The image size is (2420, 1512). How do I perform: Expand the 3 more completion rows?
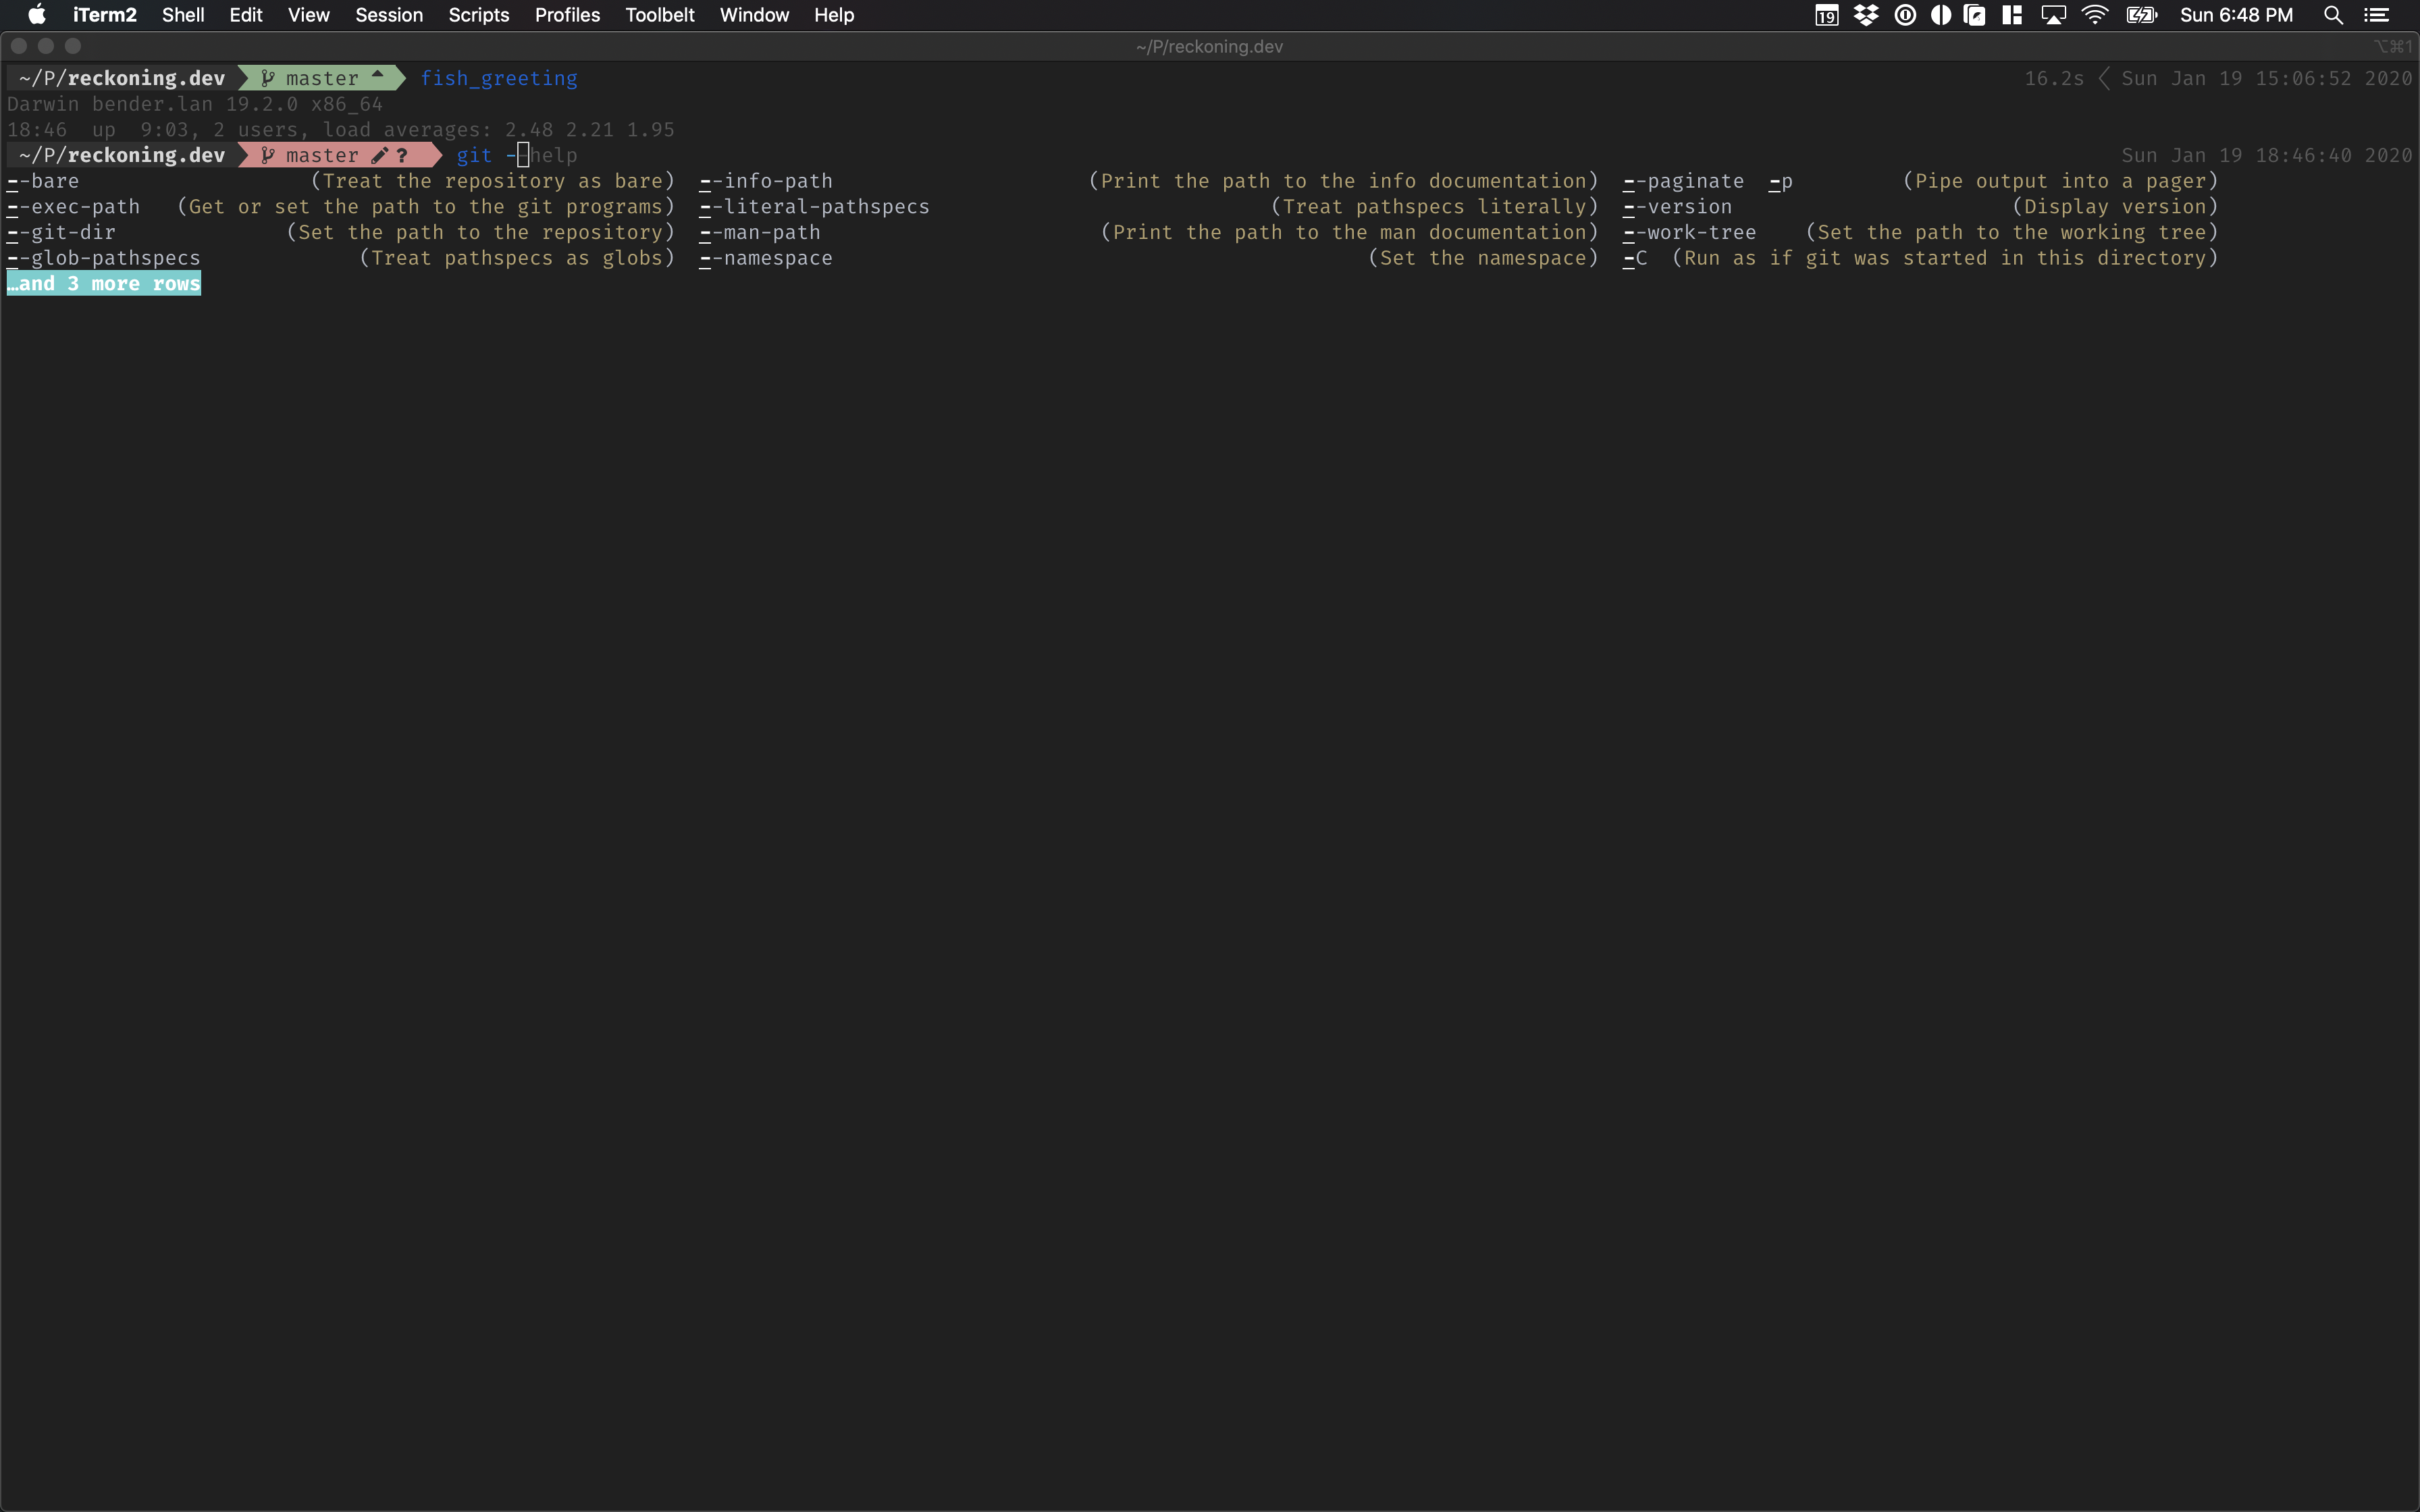[x=103, y=283]
